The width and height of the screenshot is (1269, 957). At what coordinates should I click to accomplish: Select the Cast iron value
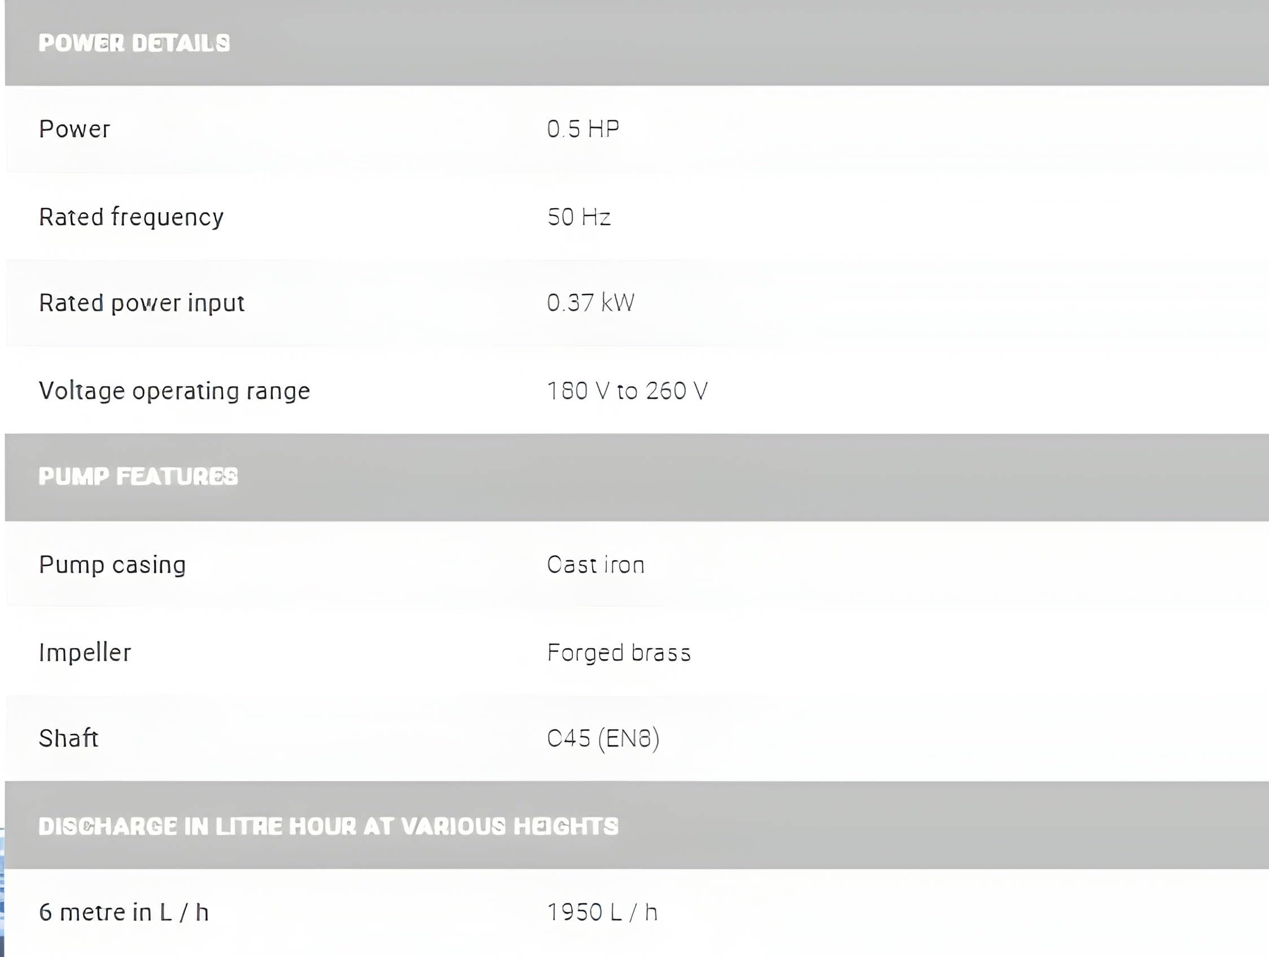pyautogui.click(x=596, y=565)
